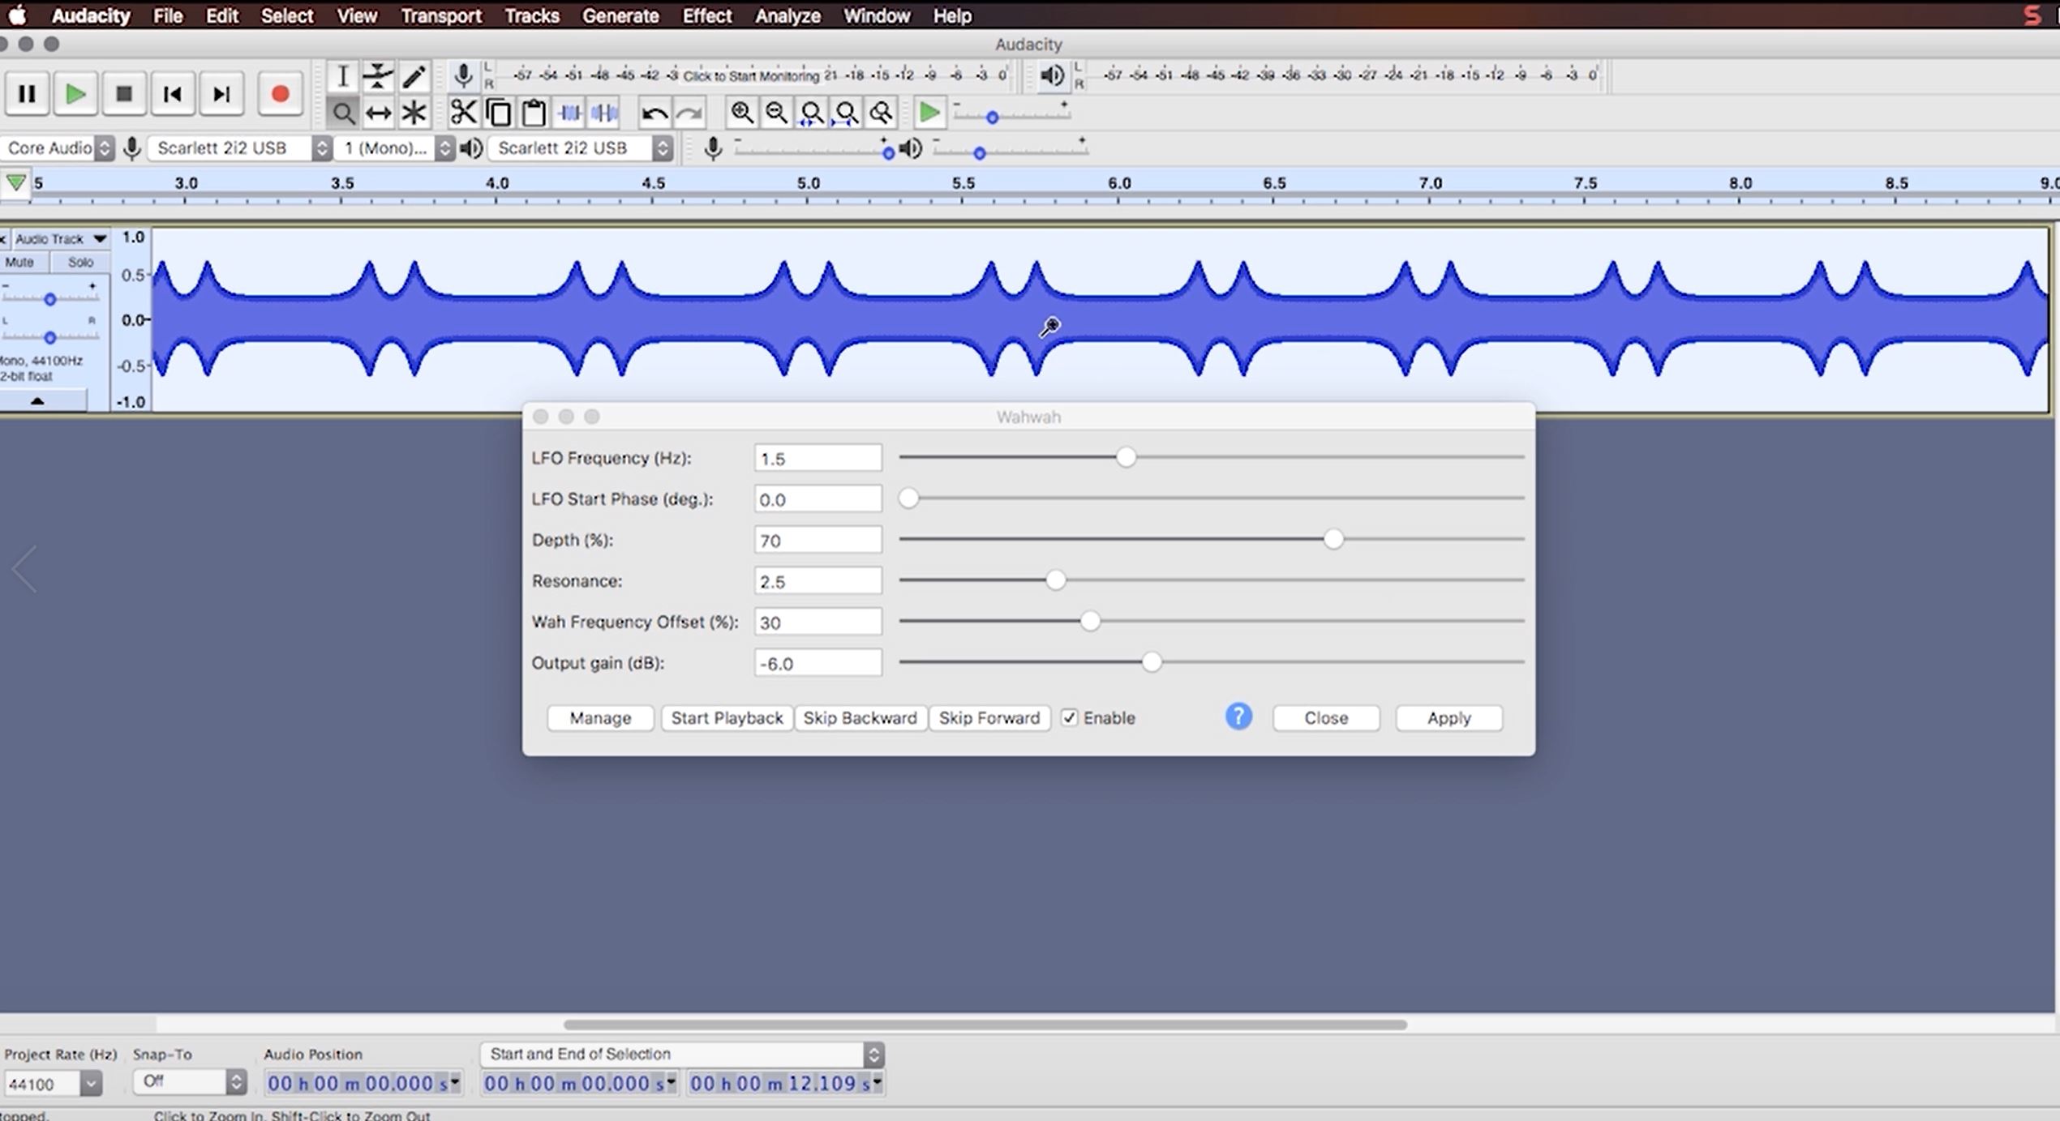Viewport: 2060px width, 1121px height.
Task: Mute the Audio Track
Action: point(19,262)
